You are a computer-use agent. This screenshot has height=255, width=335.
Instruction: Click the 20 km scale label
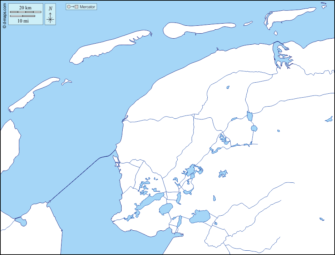(25, 8)
